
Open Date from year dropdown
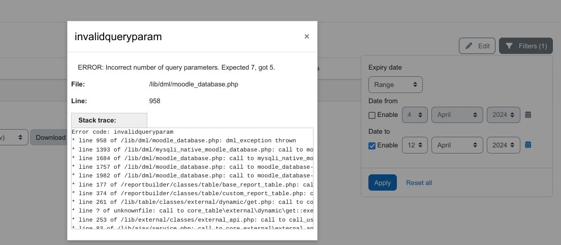(504, 115)
